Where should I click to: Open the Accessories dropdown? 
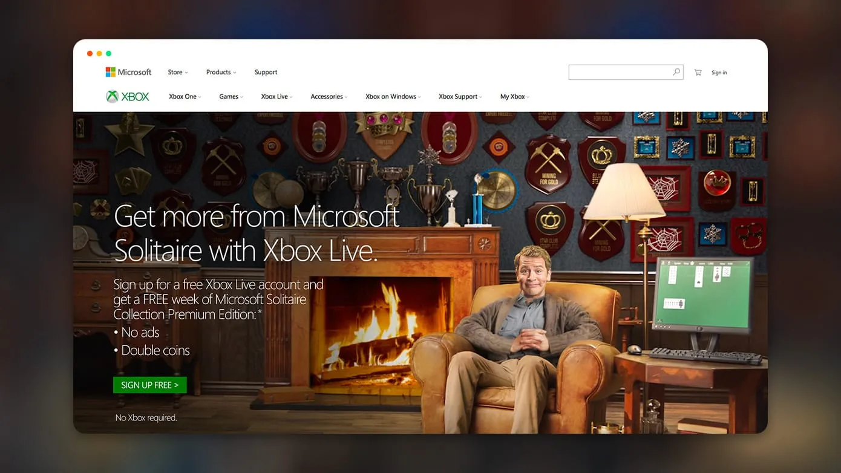click(x=328, y=96)
